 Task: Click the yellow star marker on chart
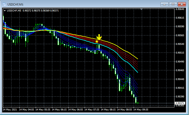coord(97,42)
